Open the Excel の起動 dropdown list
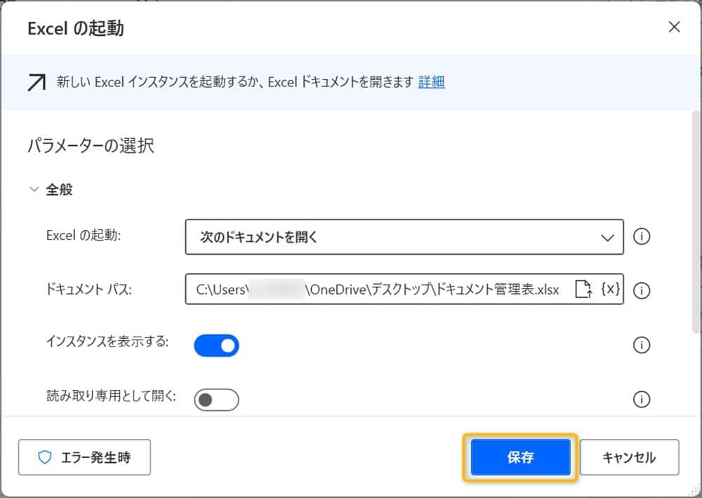702x498 pixels. pyautogui.click(x=404, y=237)
